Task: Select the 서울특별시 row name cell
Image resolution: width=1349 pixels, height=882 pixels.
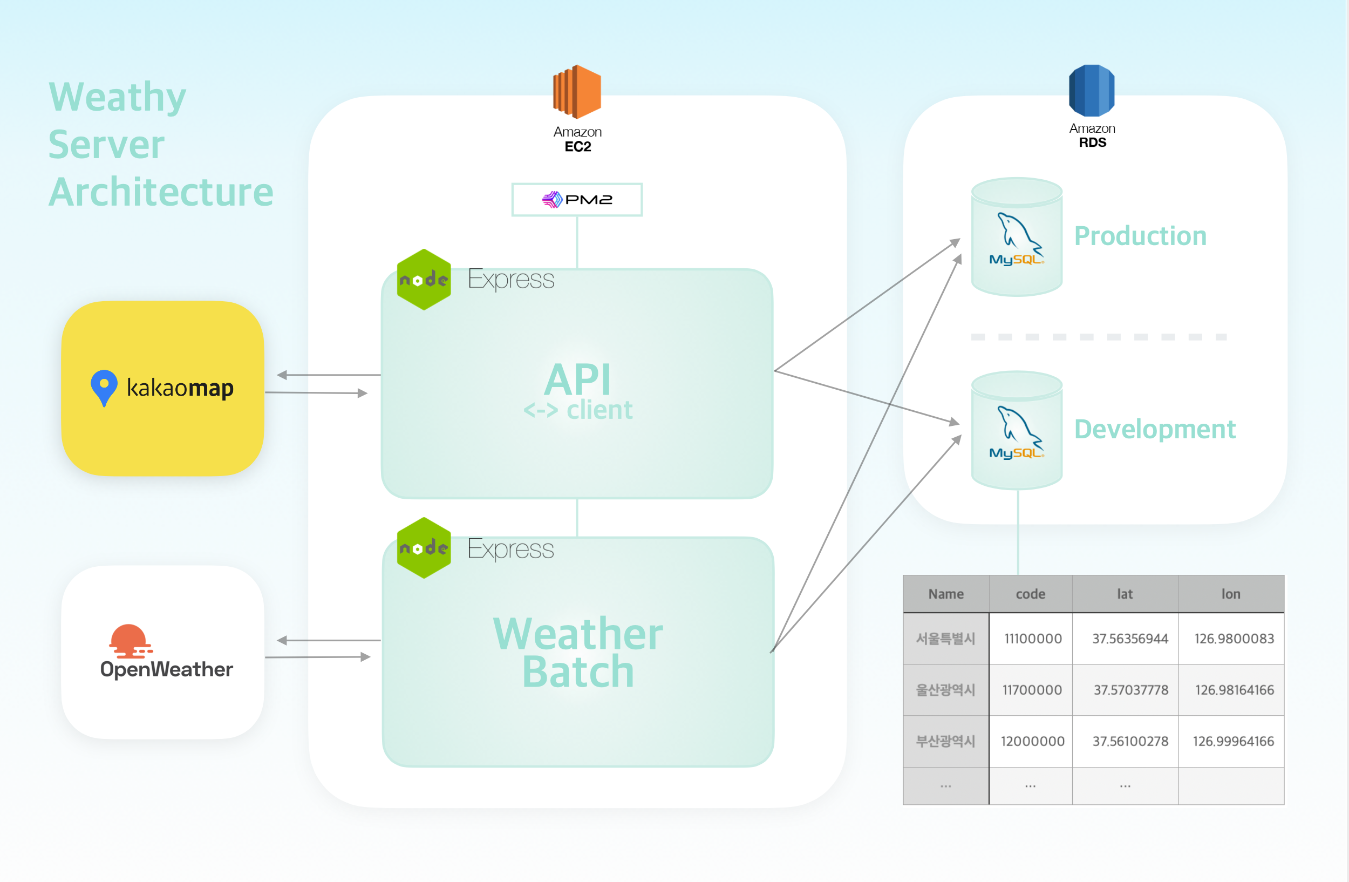Action: point(945,639)
